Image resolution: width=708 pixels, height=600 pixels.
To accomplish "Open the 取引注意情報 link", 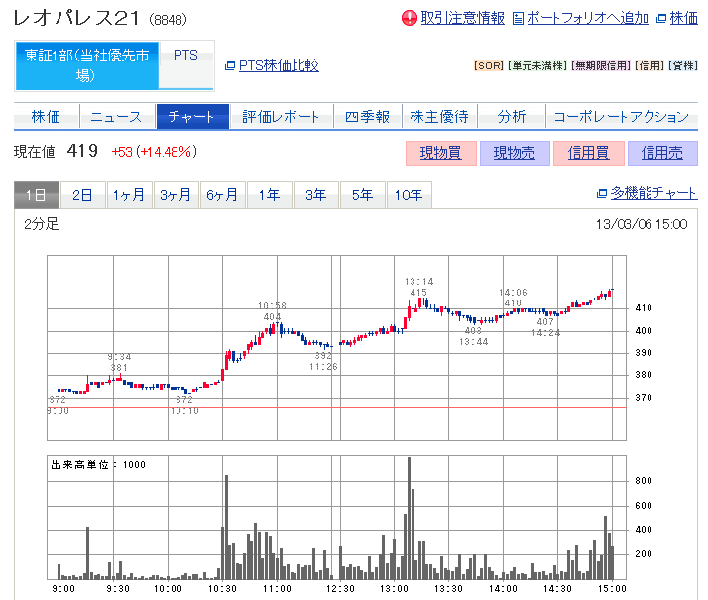I will point(462,18).
